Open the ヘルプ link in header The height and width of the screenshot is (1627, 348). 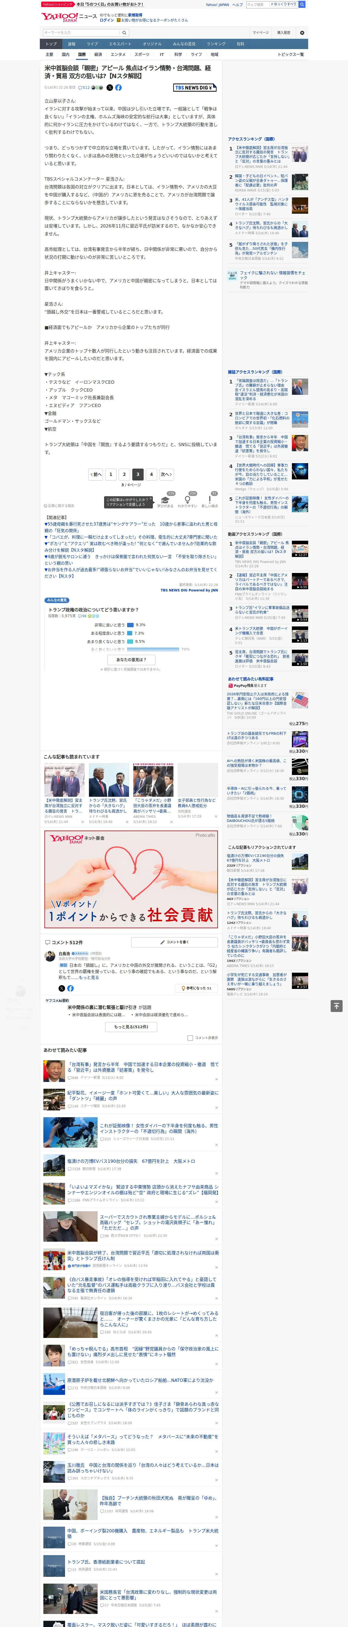point(237,4)
